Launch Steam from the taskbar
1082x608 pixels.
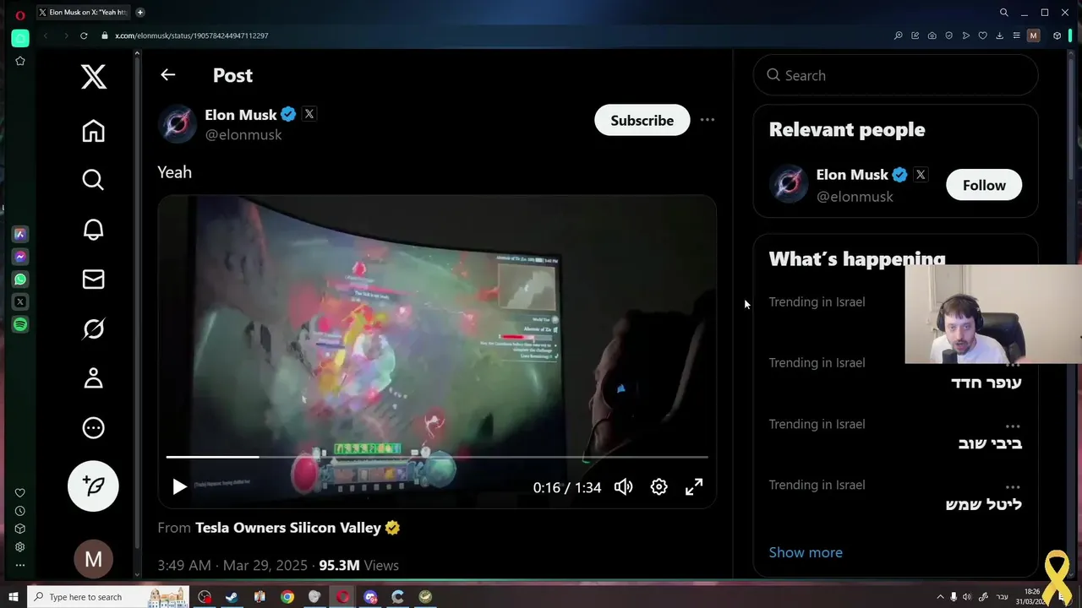point(232,597)
